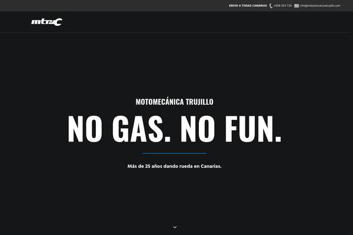The width and height of the screenshot is (353, 235).
Task: Open the +928 phone number link
Action: click(282, 6)
